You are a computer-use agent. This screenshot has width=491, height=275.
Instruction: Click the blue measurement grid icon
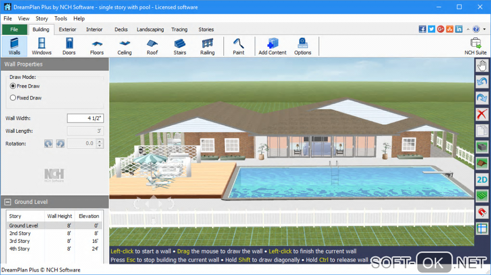point(482,228)
